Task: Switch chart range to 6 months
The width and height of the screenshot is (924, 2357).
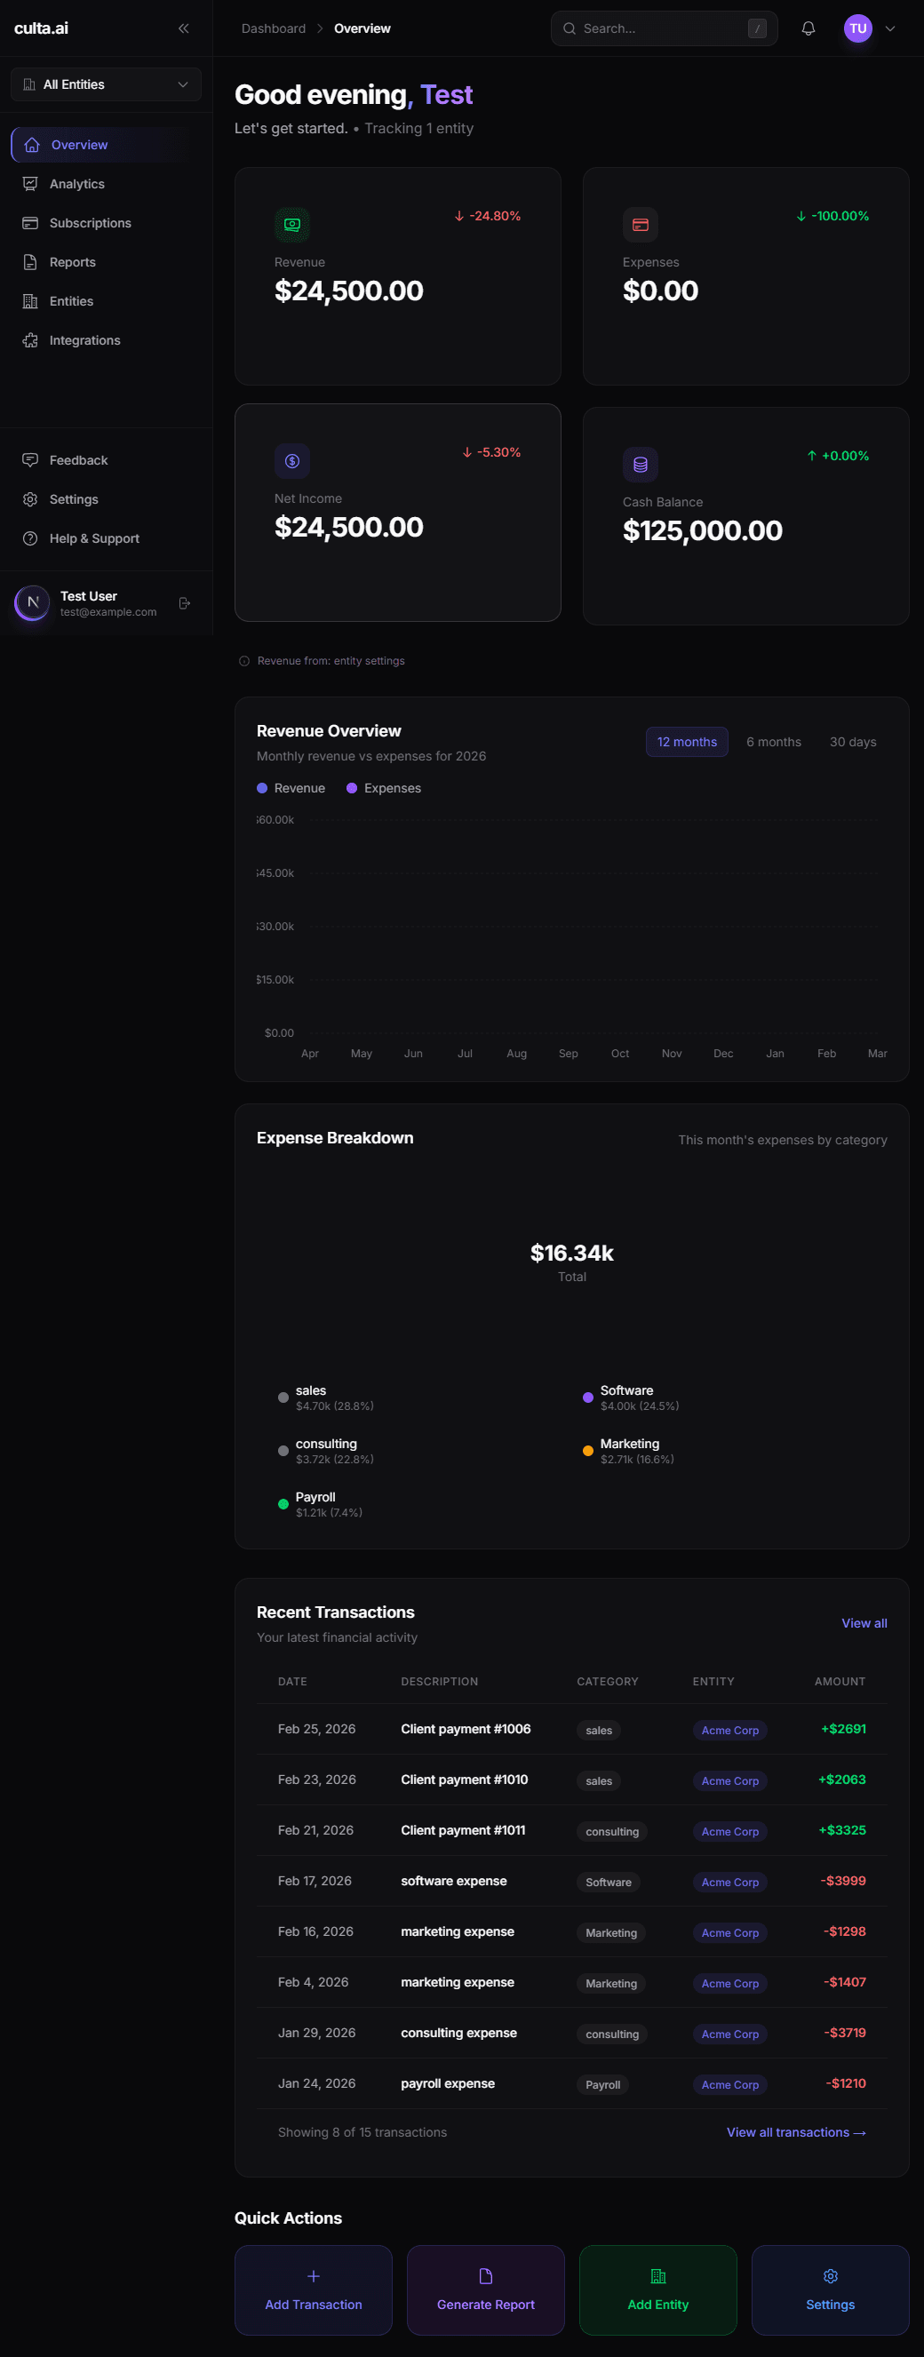Action: coord(773,742)
